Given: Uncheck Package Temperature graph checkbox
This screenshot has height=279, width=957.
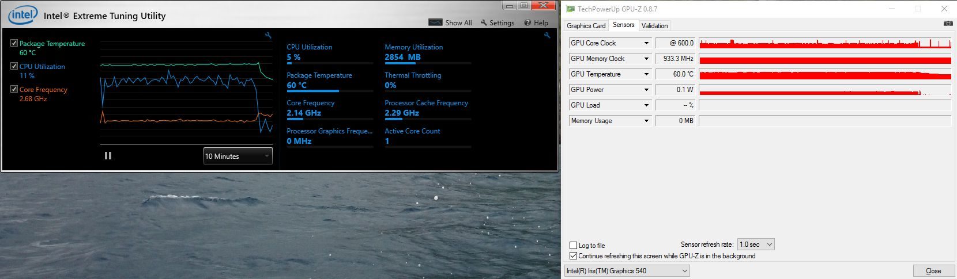Looking at the screenshot, I should 14,43.
